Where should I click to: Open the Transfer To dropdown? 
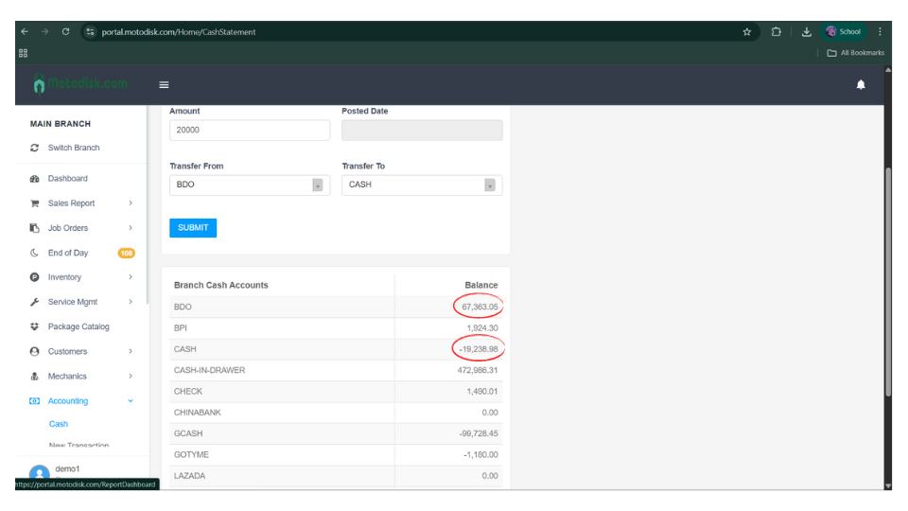(422, 185)
